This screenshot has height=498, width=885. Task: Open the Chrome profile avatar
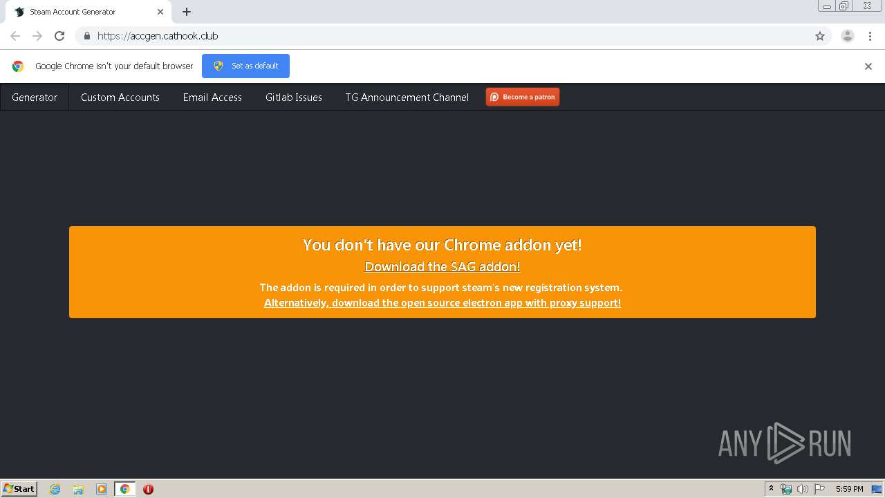[x=848, y=36]
